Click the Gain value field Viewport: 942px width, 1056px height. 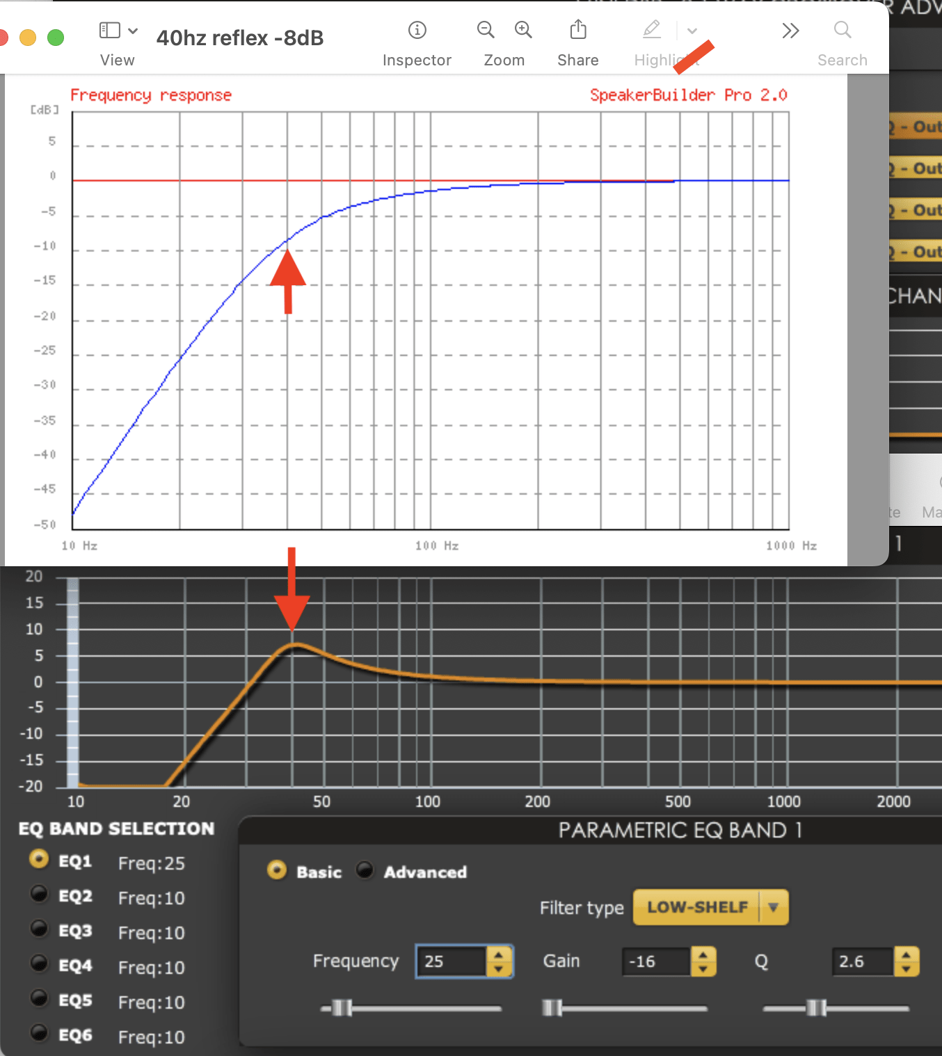(656, 961)
